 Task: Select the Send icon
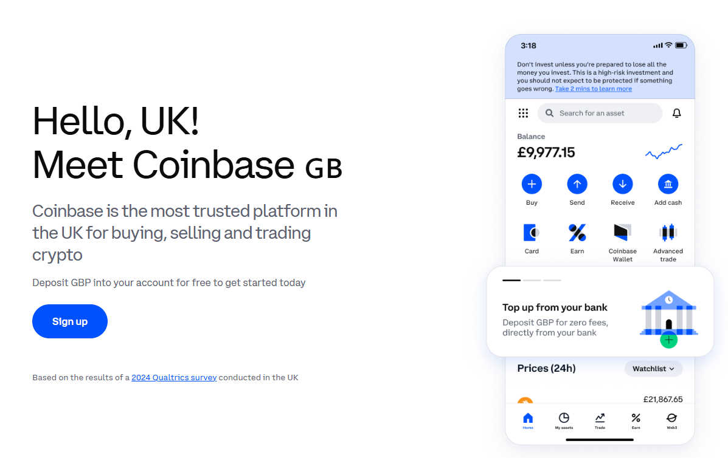[577, 183]
